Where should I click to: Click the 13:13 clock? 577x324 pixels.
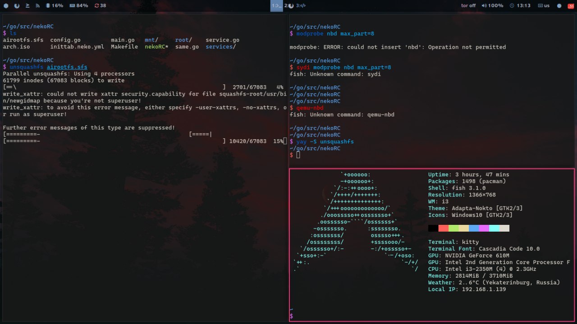pyautogui.click(x=520, y=6)
